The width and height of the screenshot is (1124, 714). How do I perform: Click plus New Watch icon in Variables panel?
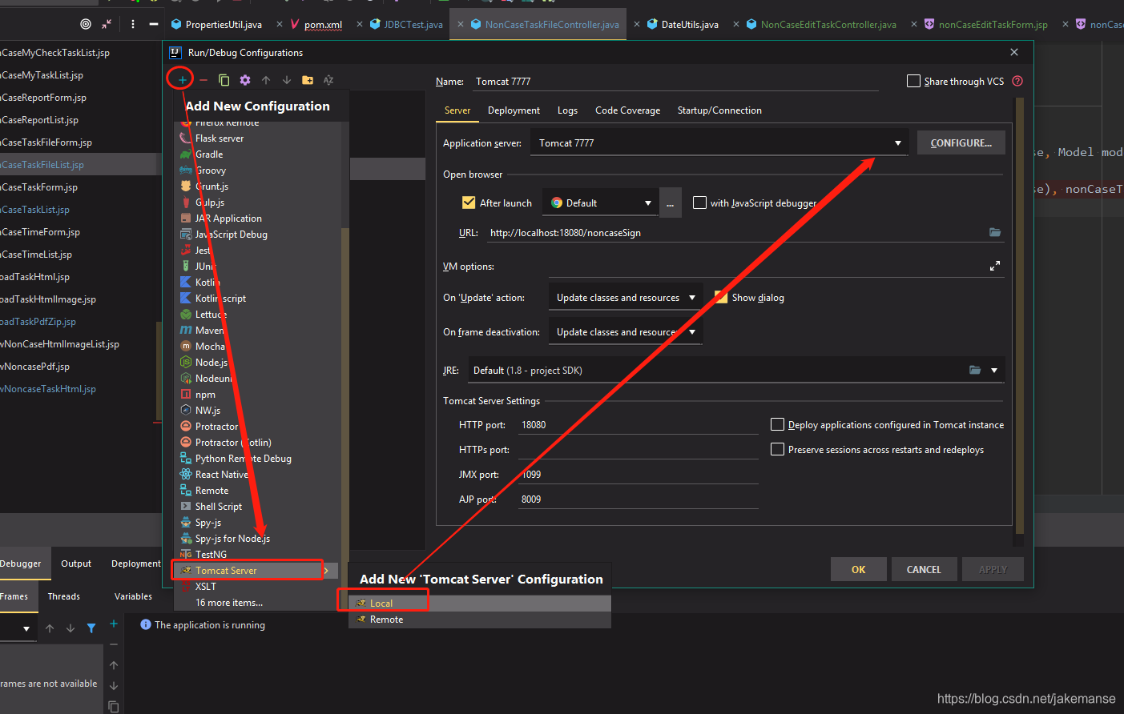point(114,624)
